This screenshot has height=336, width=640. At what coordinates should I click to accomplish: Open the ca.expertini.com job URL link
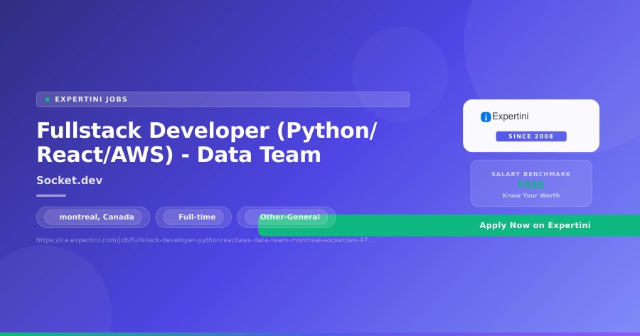205,240
